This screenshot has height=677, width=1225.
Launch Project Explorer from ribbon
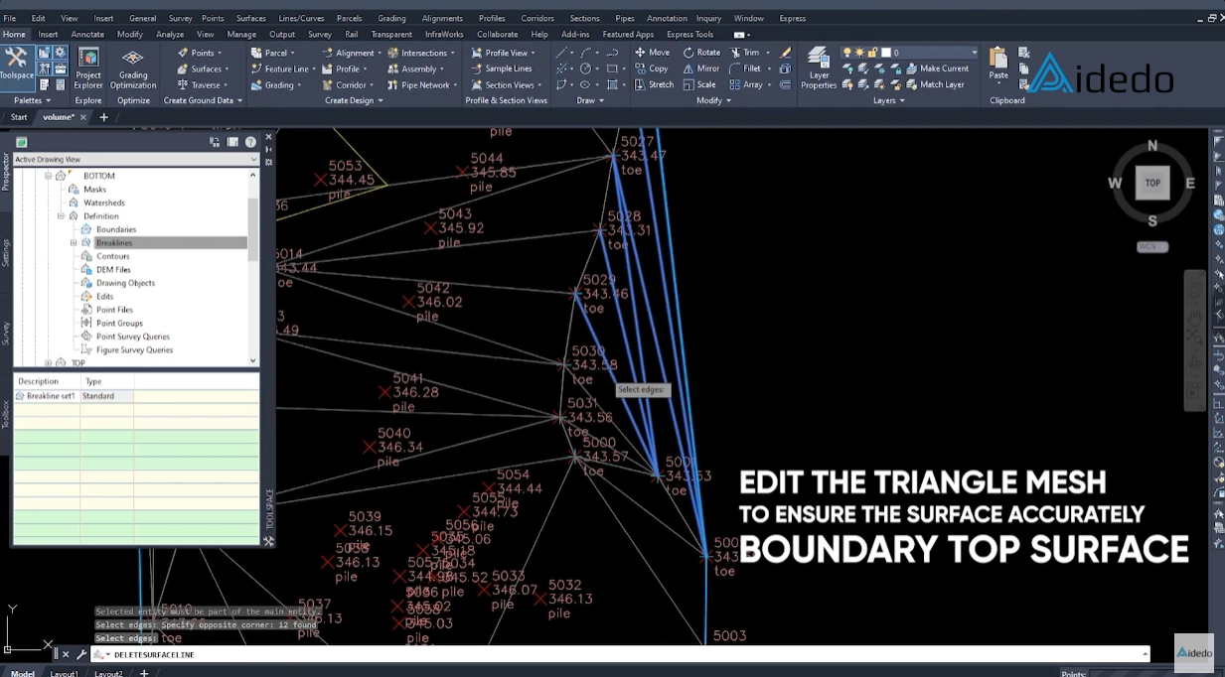pos(88,68)
